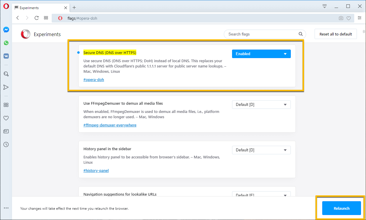This screenshot has height=220, width=366.
Task: Open the tab tiles grid in the sidebar
Action: (x=6, y=105)
